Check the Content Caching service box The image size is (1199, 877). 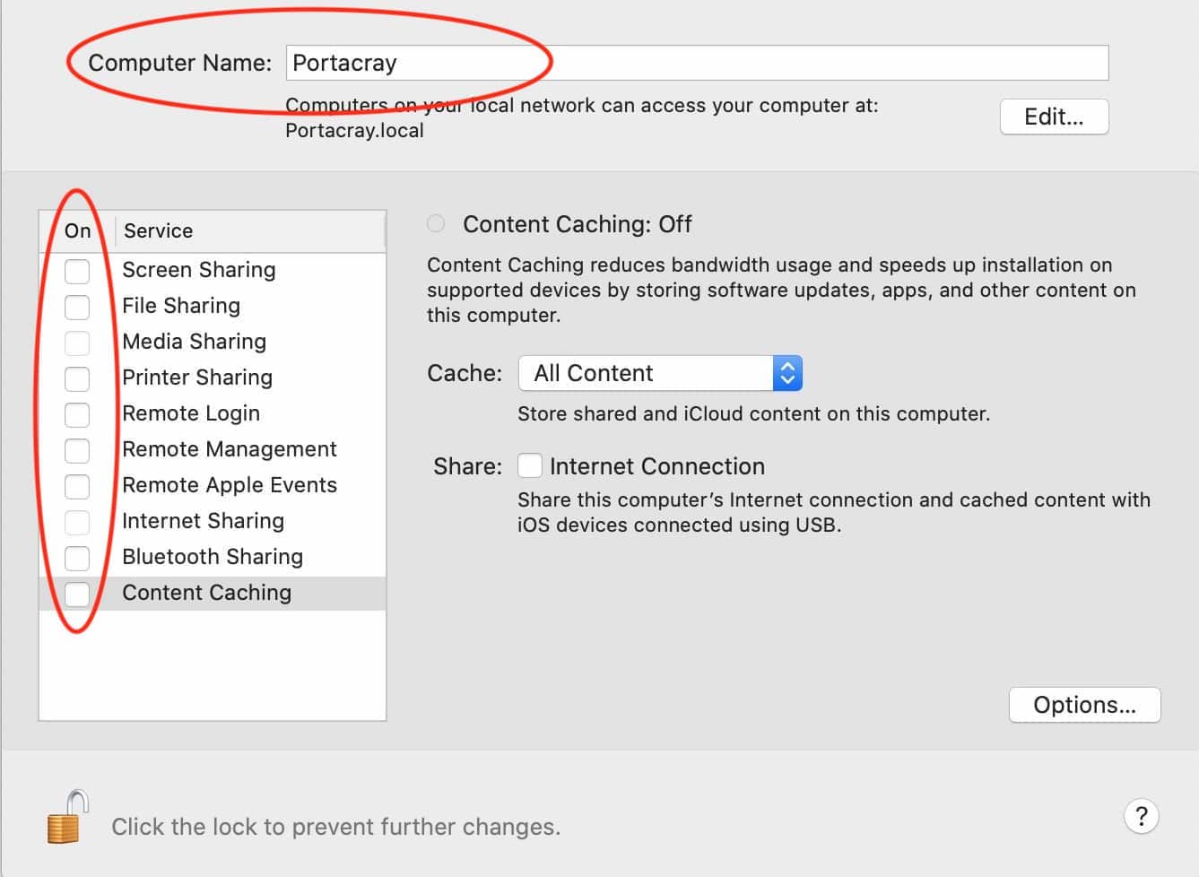pos(77,594)
